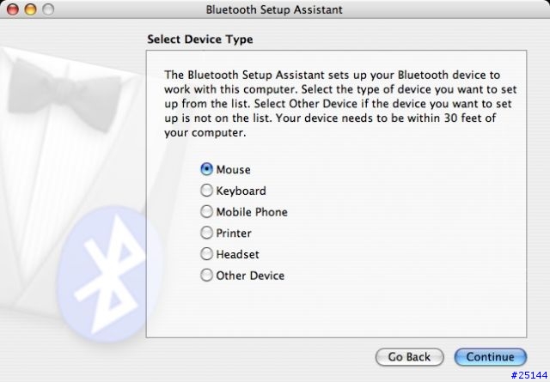Select the Mouse radio button

[206, 169]
